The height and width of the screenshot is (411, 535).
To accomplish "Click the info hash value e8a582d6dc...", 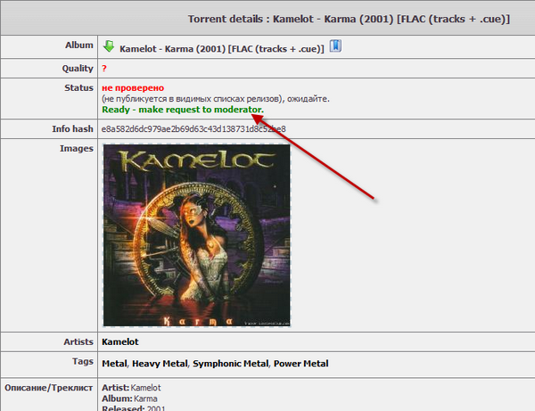I will 193,129.
